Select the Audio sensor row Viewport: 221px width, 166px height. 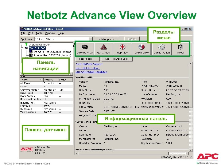(46, 86)
